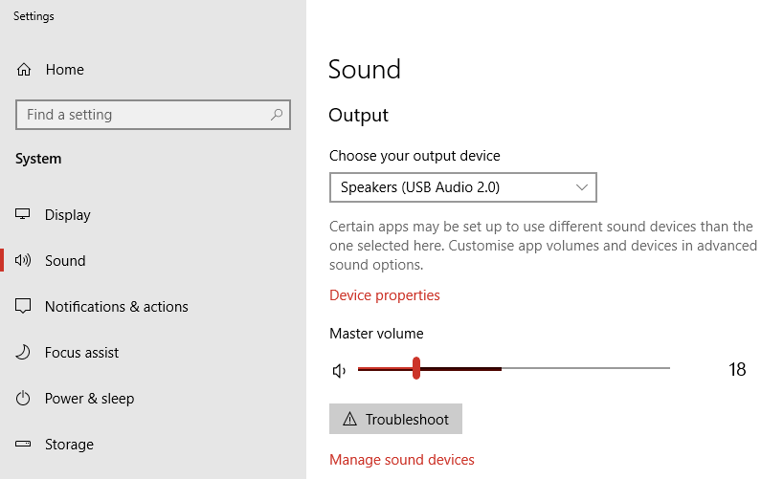
Task: Click the Notifications & actions icon
Action: [x=23, y=306]
